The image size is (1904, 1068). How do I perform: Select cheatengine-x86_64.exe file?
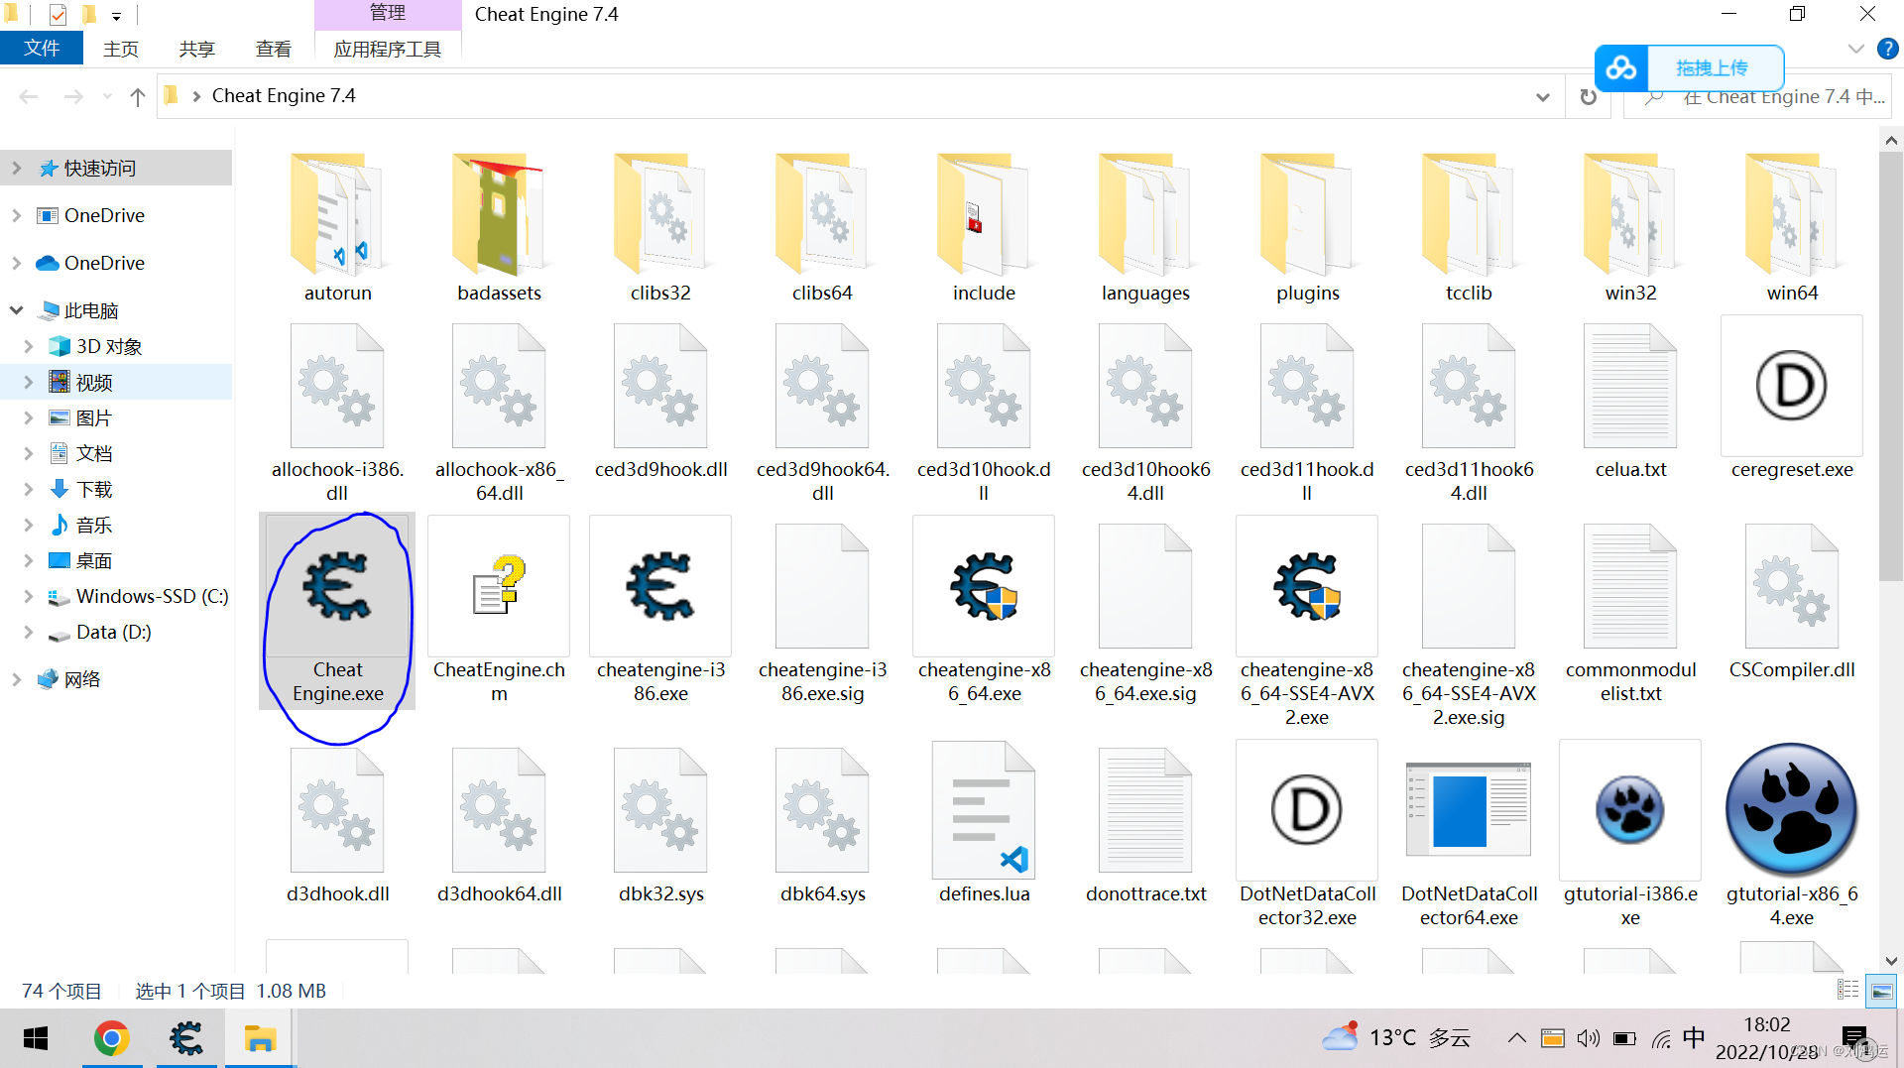click(x=984, y=611)
